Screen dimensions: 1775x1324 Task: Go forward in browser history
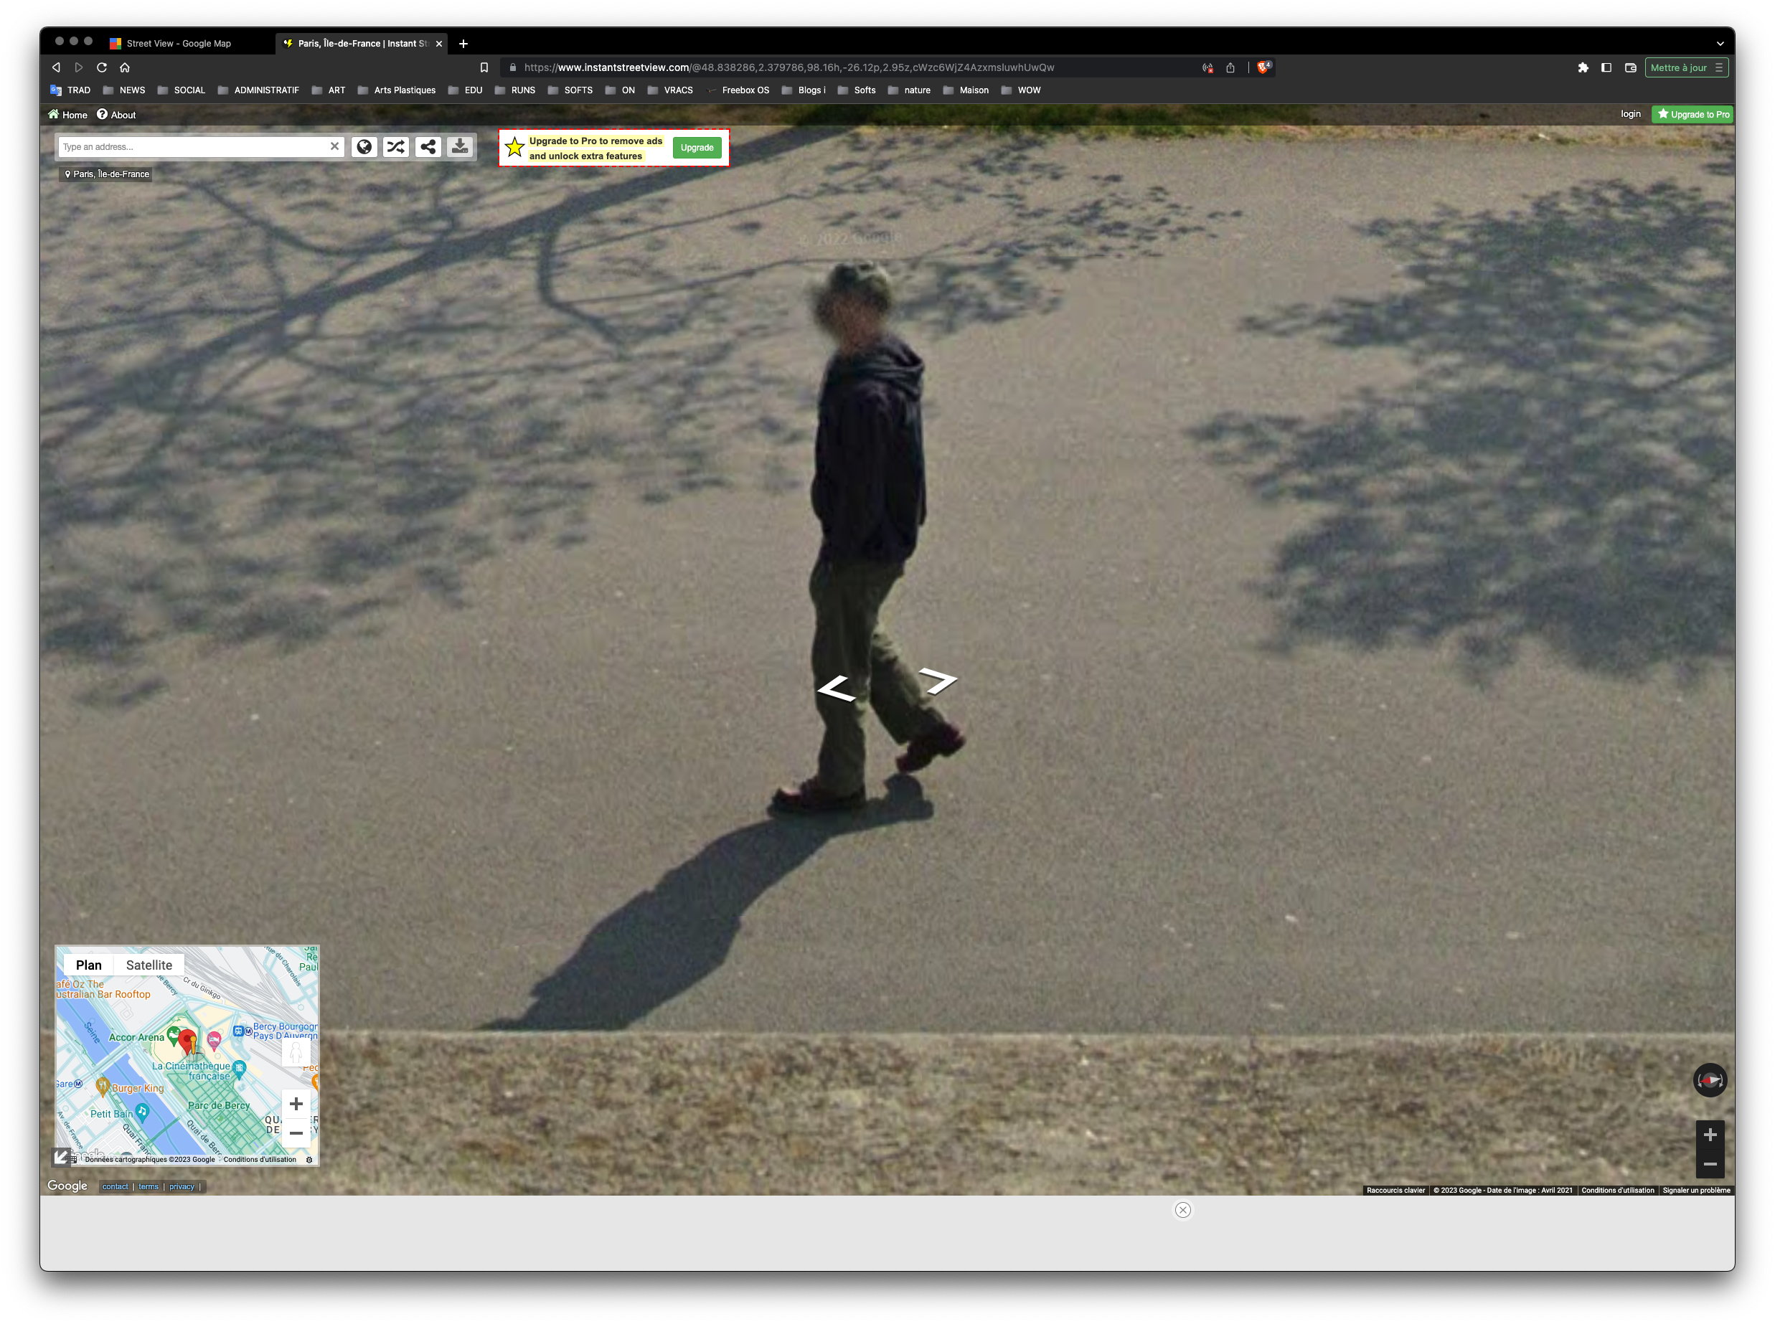click(79, 67)
